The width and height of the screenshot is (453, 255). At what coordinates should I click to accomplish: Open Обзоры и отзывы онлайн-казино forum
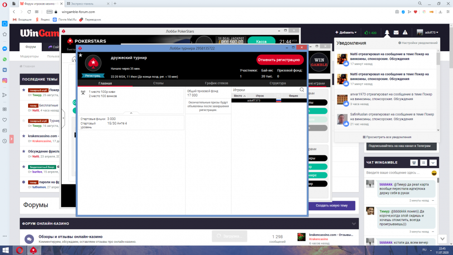(71, 236)
